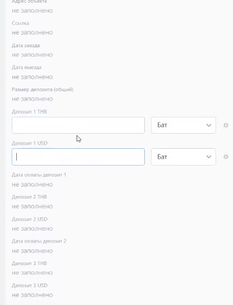
Task: Edit the Депозит 2 USD value
Action: pyautogui.click(x=33, y=228)
